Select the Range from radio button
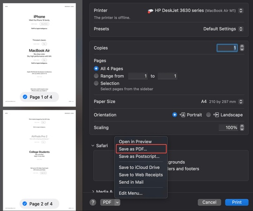This screenshot has height=211, width=253. pos(96,76)
